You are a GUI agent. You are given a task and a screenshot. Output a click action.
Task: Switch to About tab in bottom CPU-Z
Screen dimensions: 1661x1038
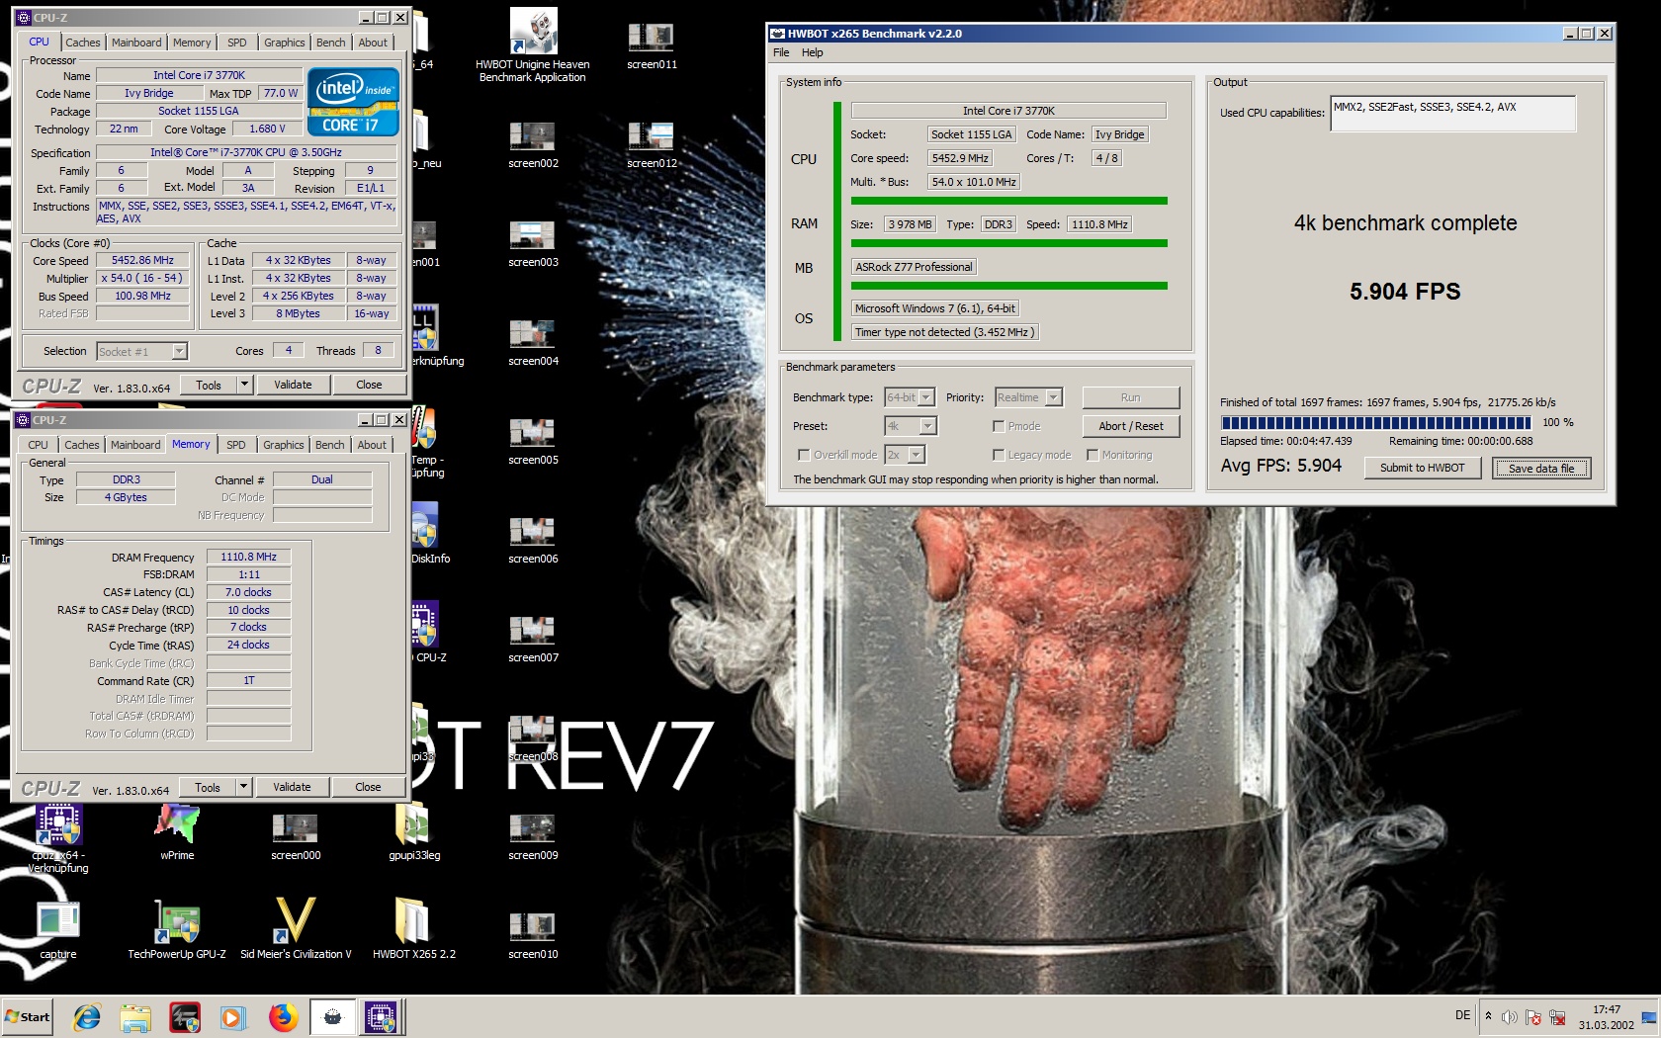372,445
